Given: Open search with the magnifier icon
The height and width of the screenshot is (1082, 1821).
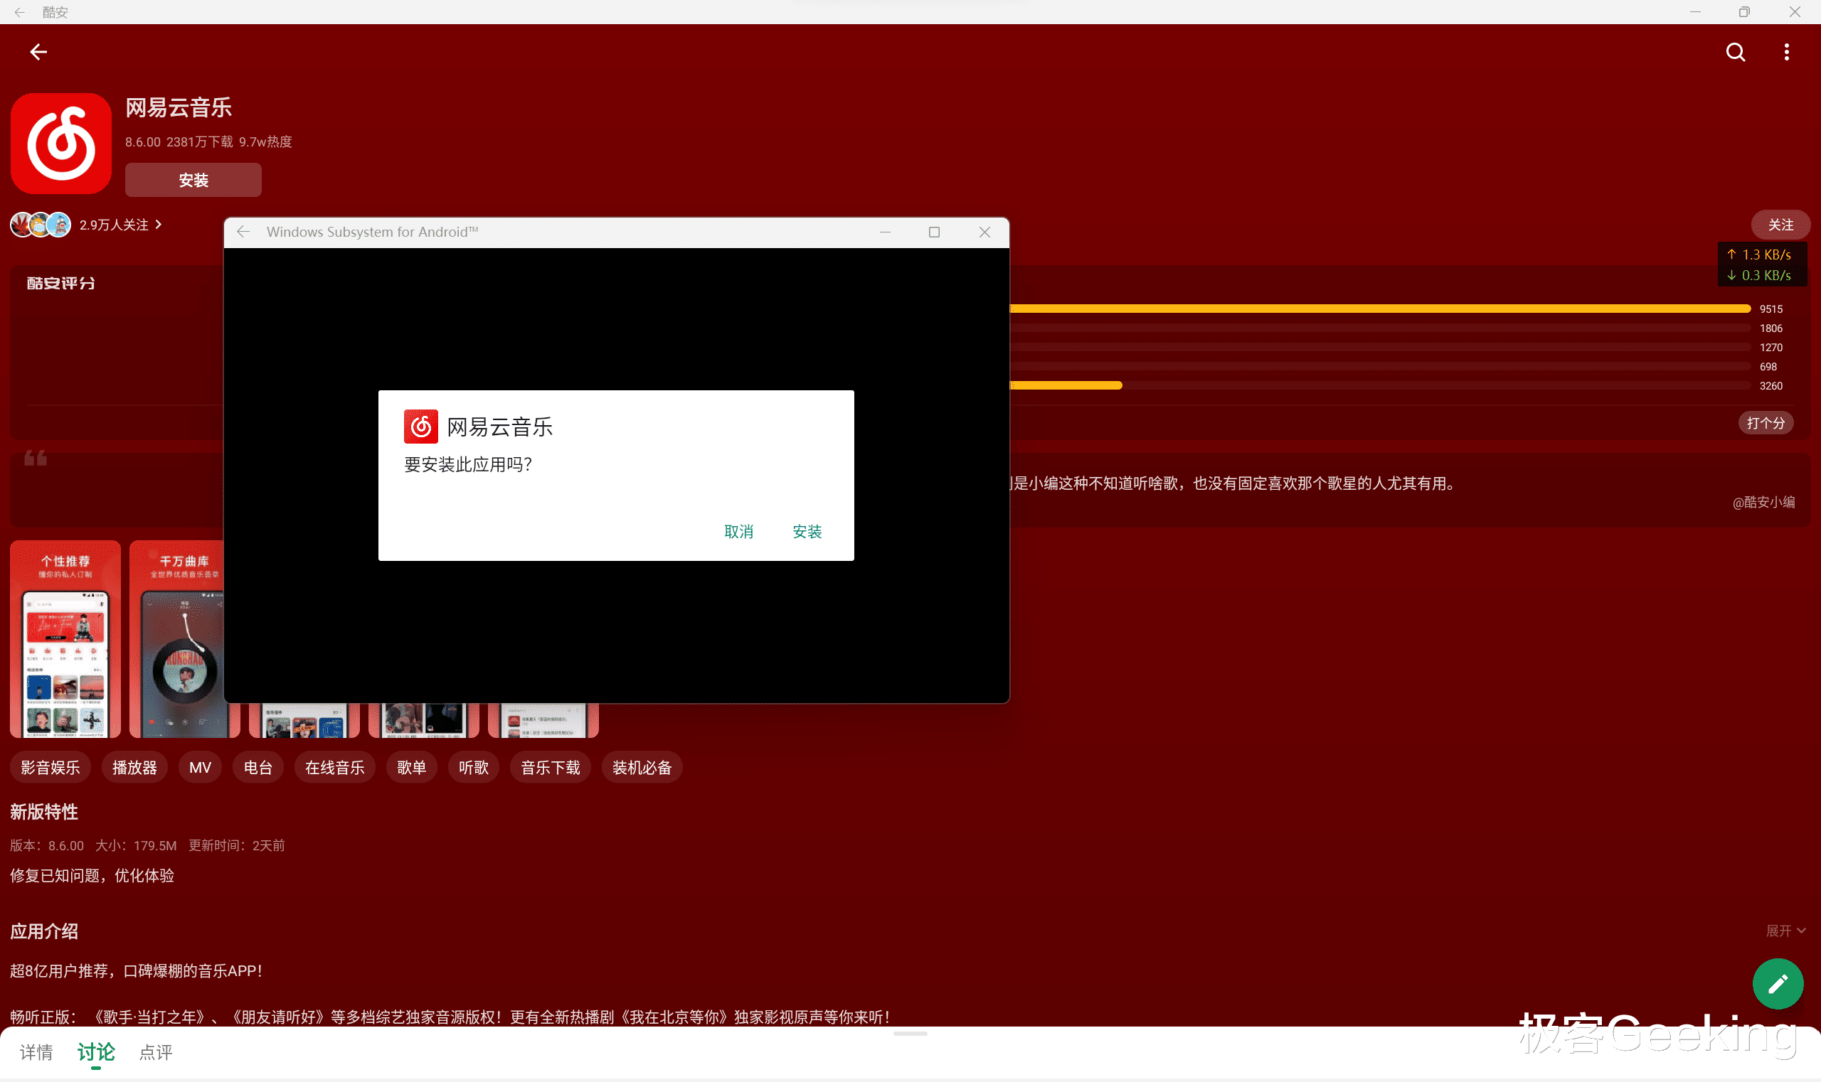Looking at the screenshot, I should pyautogui.click(x=1736, y=52).
